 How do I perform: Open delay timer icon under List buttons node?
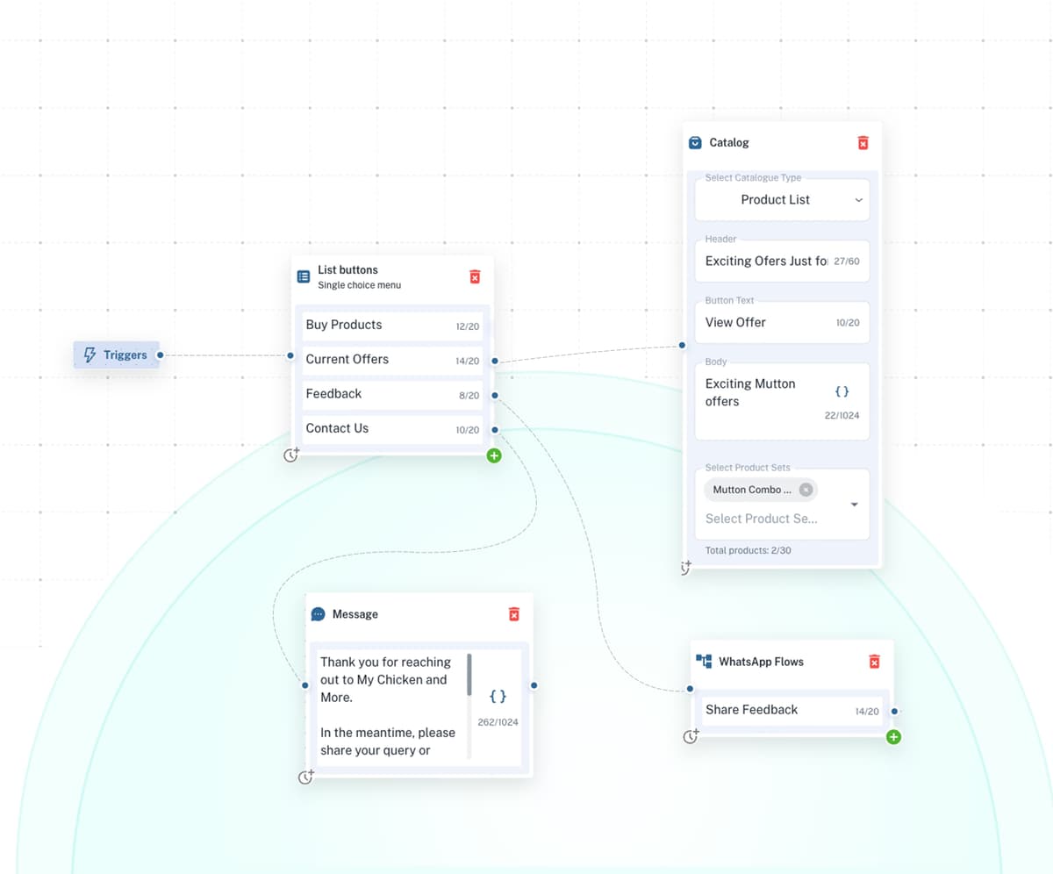coord(291,455)
